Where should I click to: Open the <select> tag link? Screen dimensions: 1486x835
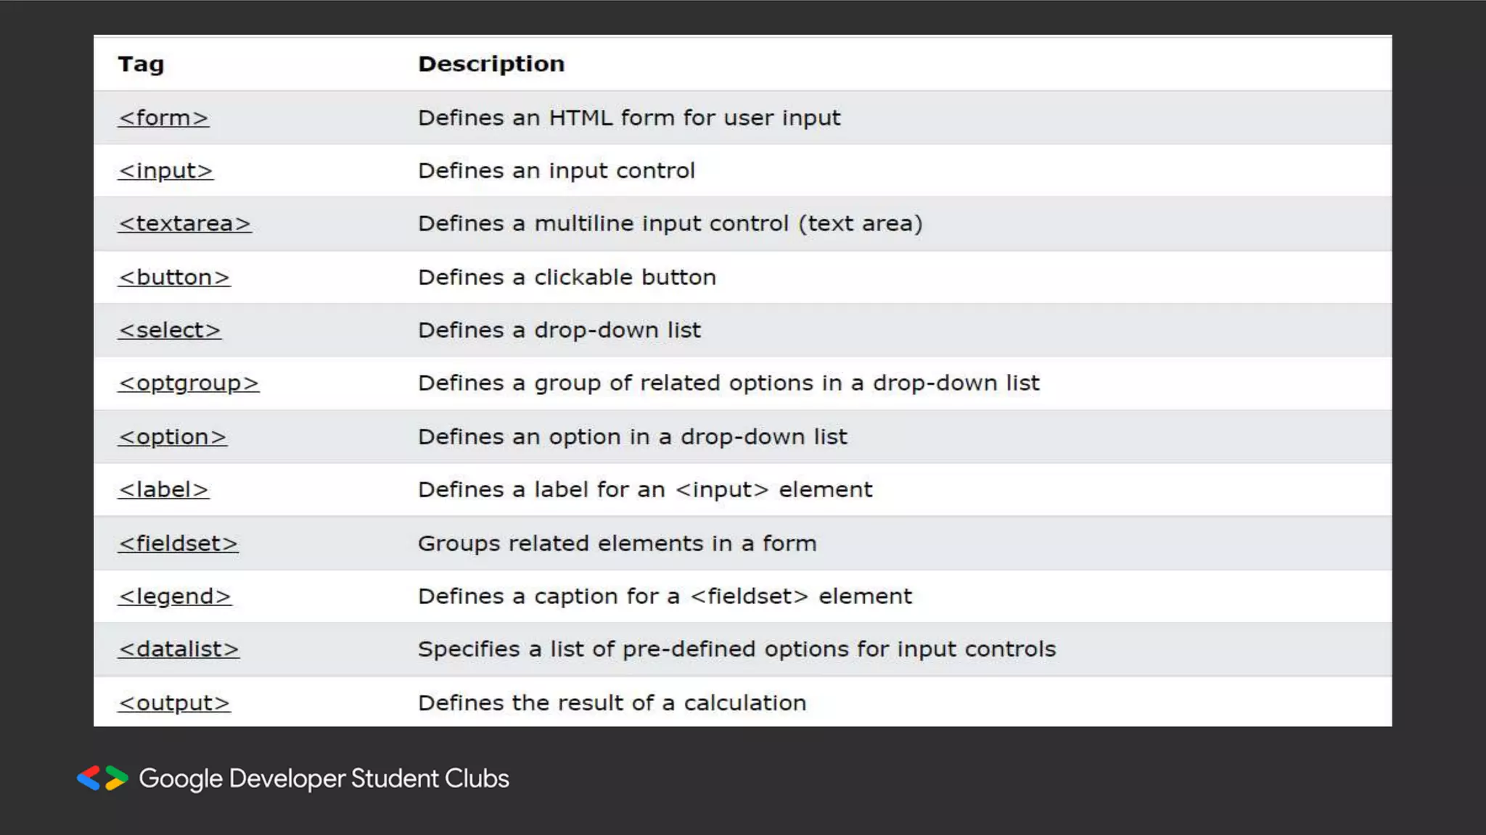tap(169, 331)
